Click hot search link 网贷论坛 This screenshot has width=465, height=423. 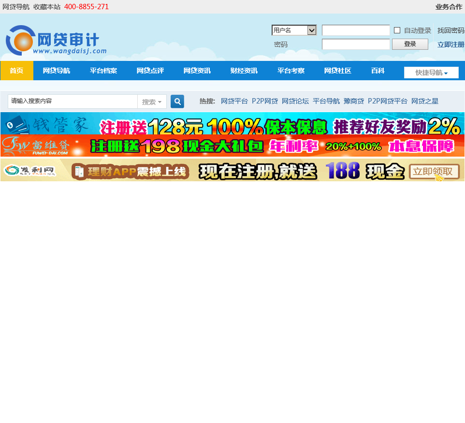coord(295,101)
